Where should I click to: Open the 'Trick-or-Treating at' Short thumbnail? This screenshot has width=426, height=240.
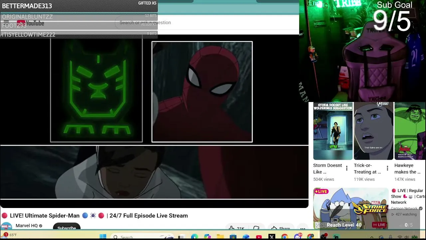[373, 131]
